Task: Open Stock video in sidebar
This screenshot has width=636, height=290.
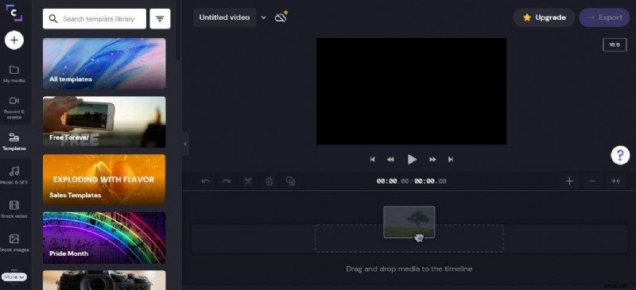Action: (14, 209)
